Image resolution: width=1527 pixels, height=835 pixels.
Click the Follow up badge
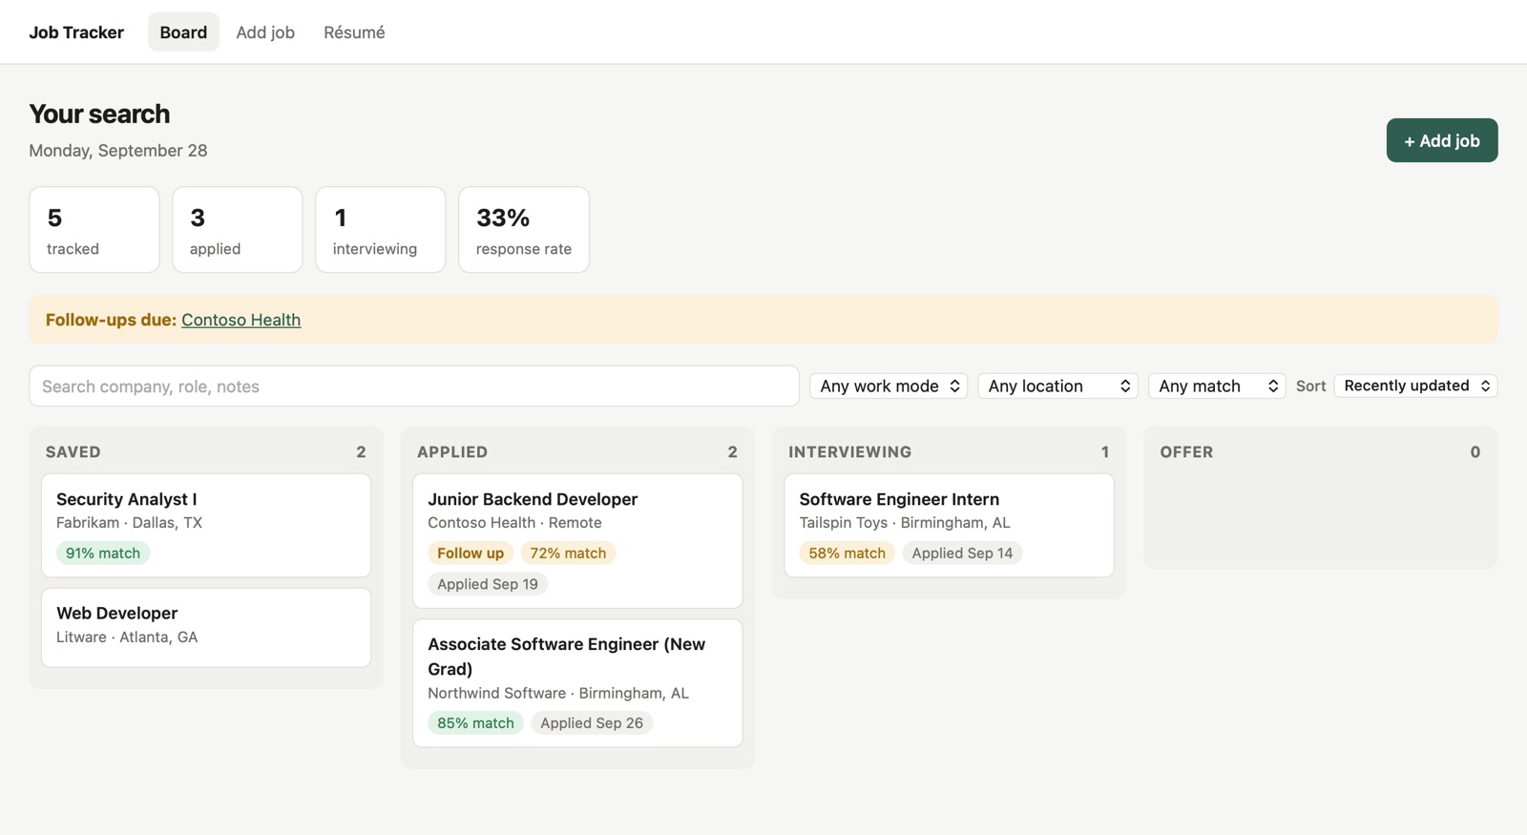[471, 553]
